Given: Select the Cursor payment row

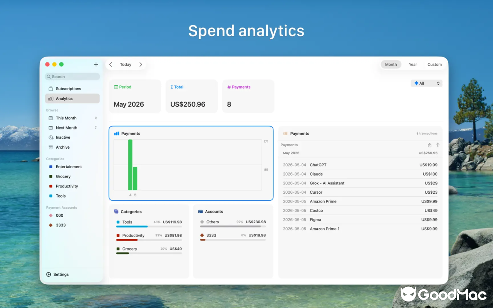Looking at the screenshot, I should tap(360, 192).
